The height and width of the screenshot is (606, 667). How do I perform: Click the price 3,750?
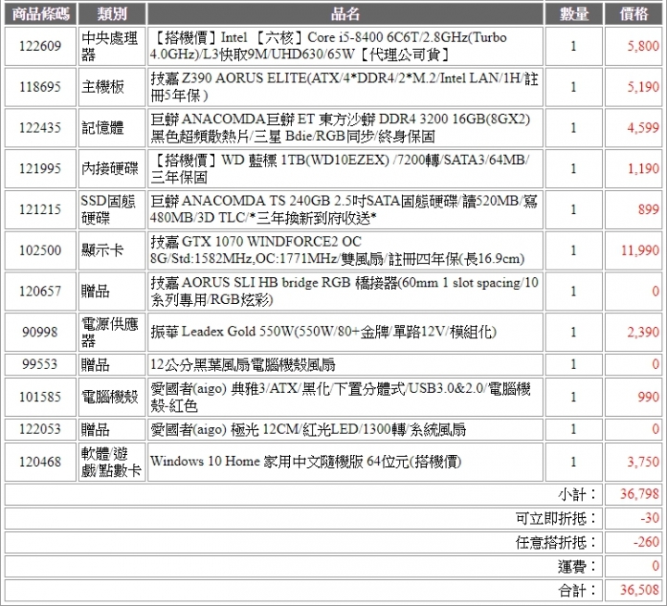coord(643,461)
